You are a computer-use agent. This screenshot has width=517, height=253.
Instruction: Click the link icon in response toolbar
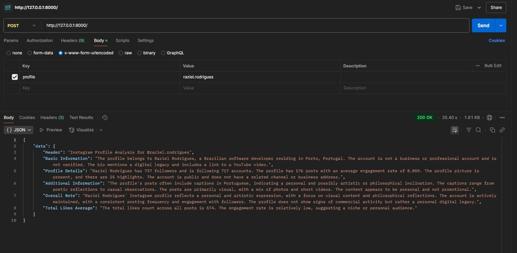(x=502, y=130)
